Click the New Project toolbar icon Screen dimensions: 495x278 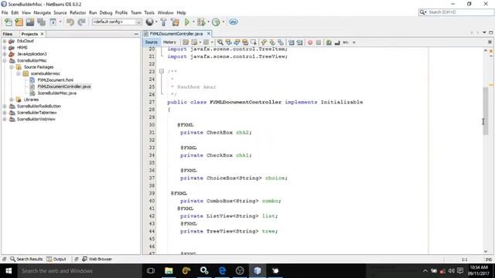[x=19, y=22]
